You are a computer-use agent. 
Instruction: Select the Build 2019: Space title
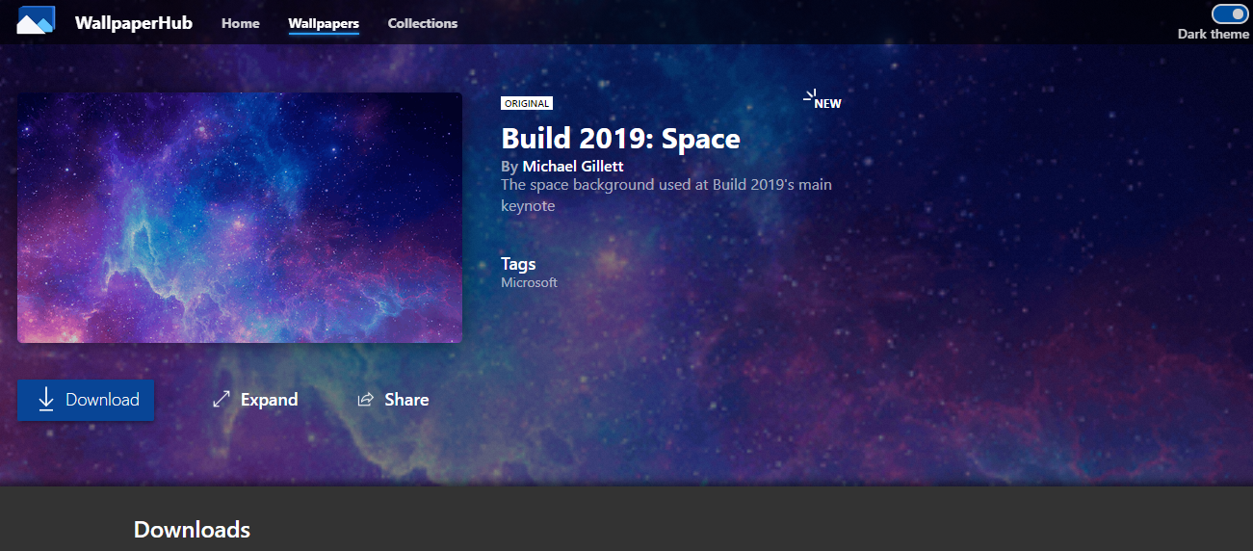[x=620, y=139]
